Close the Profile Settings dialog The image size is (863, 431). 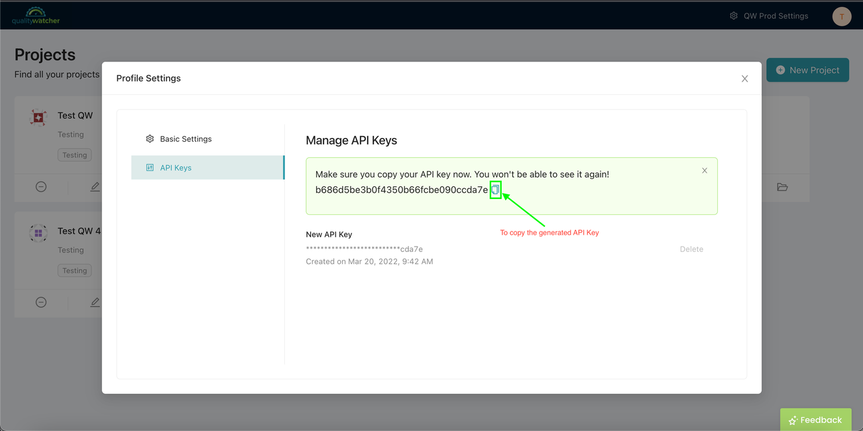(x=744, y=78)
